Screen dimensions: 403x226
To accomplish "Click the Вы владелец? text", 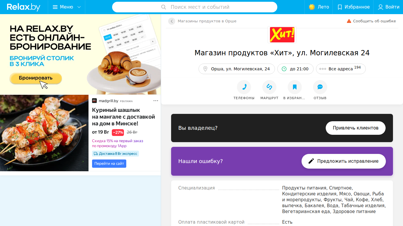I will 198,128.
